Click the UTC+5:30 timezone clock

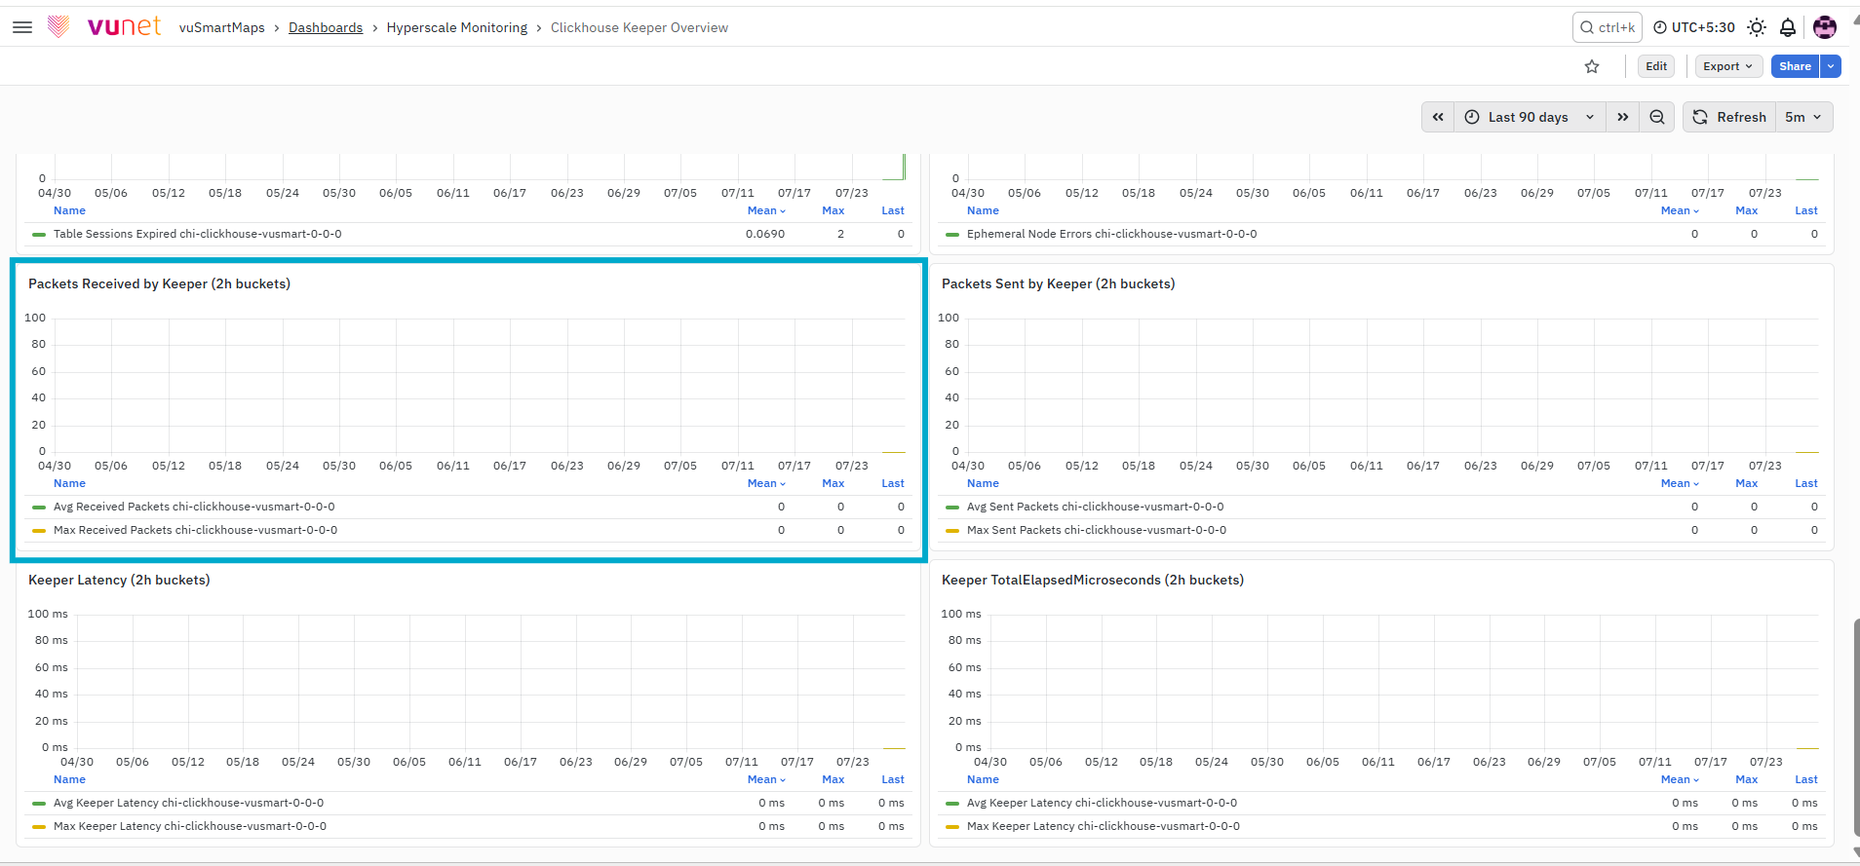[x=1694, y=27]
